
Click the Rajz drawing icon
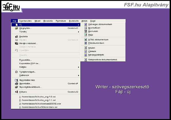pyautogui.click(x=86, y=35)
